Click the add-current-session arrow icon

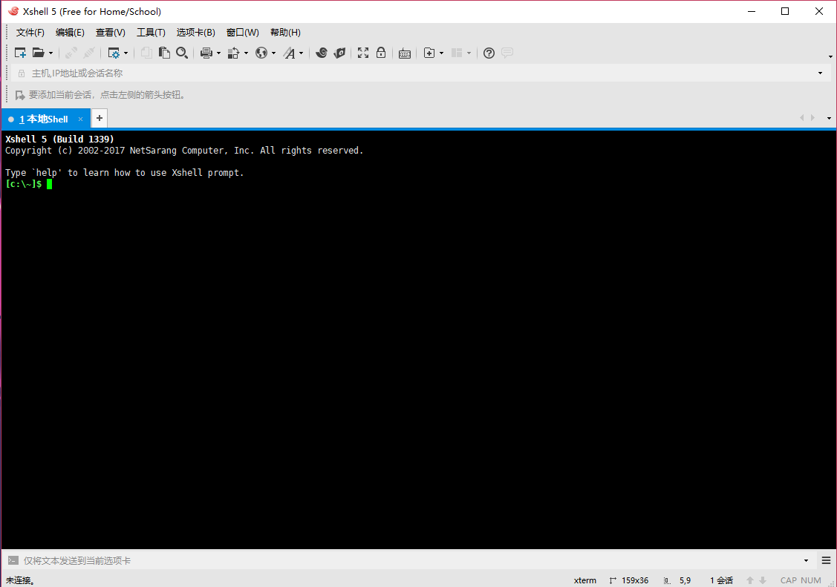pos(20,95)
